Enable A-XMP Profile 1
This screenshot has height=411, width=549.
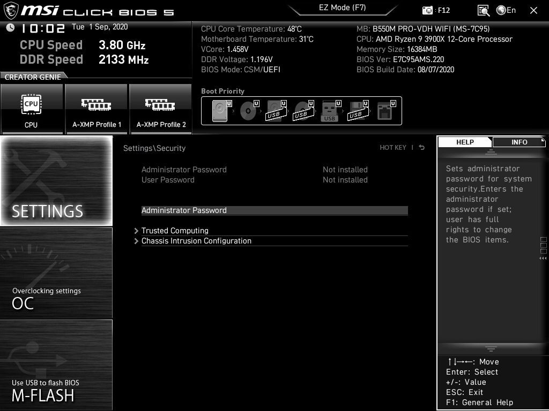pos(97,109)
